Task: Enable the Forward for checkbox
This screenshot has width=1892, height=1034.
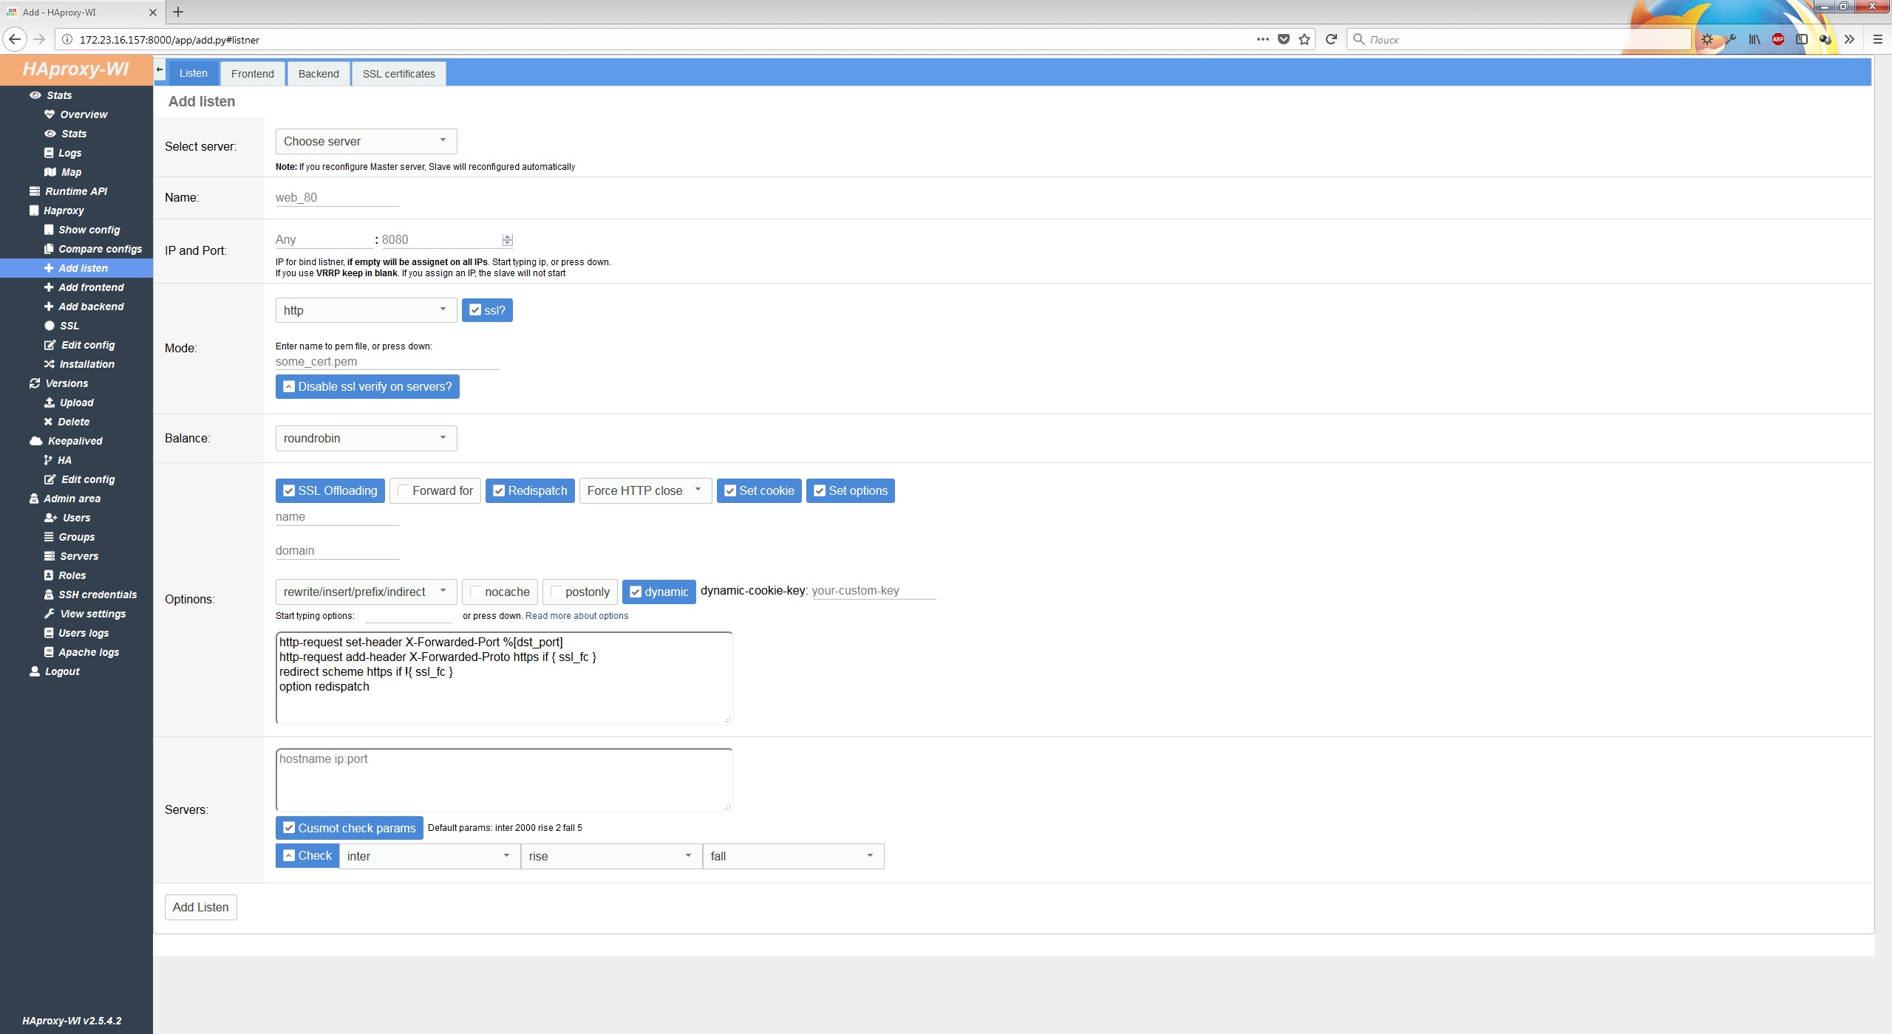Action: 404,490
